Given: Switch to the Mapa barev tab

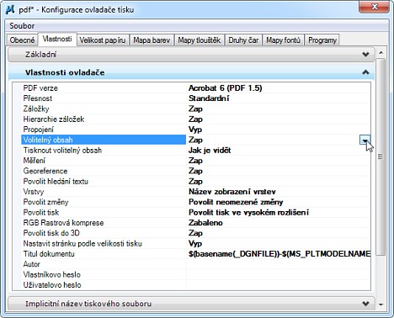Looking at the screenshot, I should [152, 40].
